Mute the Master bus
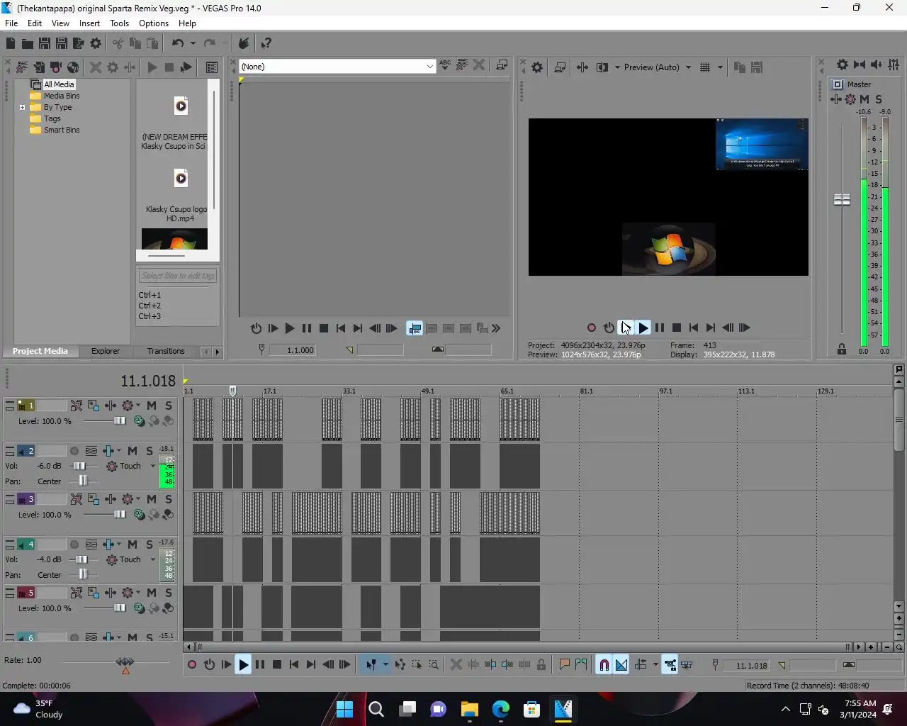Screen dimensions: 907x726 pos(864,99)
